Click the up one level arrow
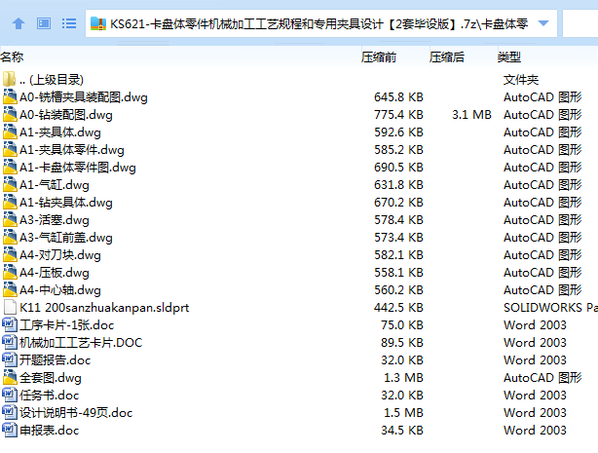The height and width of the screenshot is (453, 598). coord(18,22)
